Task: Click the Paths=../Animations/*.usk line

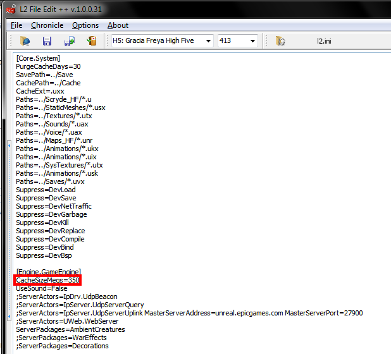Action: point(57,173)
